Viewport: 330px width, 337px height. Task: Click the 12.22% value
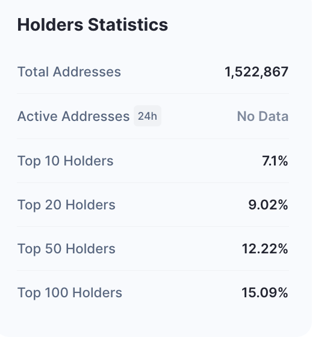[265, 249]
